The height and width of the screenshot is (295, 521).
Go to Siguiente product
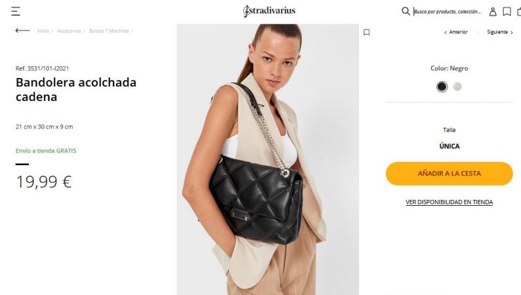tap(500, 32)
